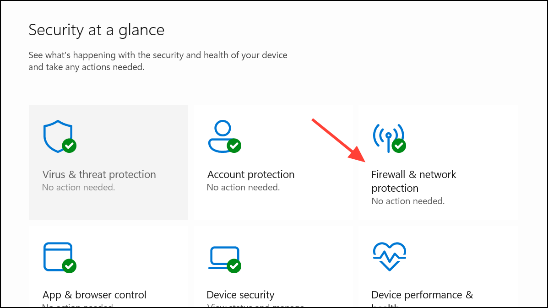Image resolution: width=548 pixels, height=308 pixels.
Task: Click the Device performance heart icon
Action: (x=389, y=257)
